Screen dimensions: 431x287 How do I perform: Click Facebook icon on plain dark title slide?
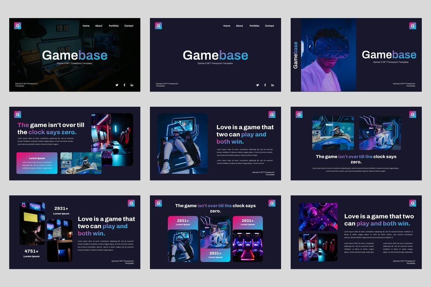[265, 85]
